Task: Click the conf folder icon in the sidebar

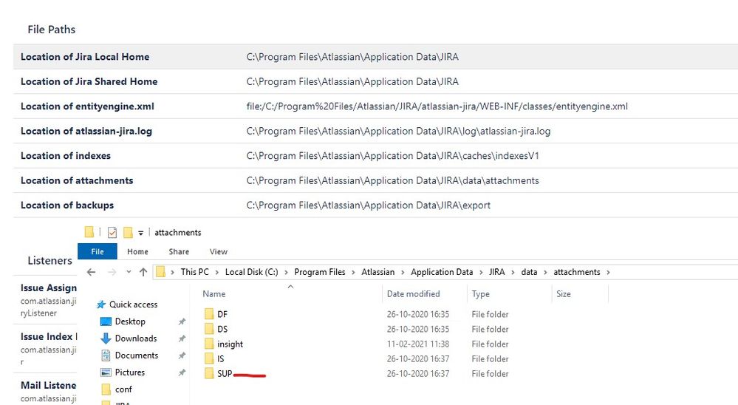Action: pyautogui.click(x=106, y=389)
